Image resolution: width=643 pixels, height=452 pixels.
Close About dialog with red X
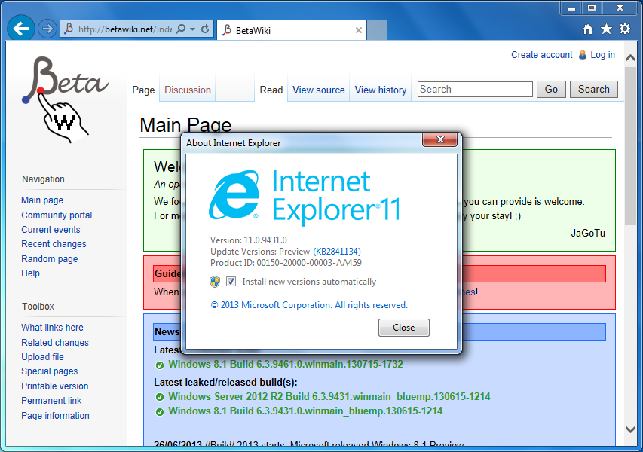tap(439, 139)
